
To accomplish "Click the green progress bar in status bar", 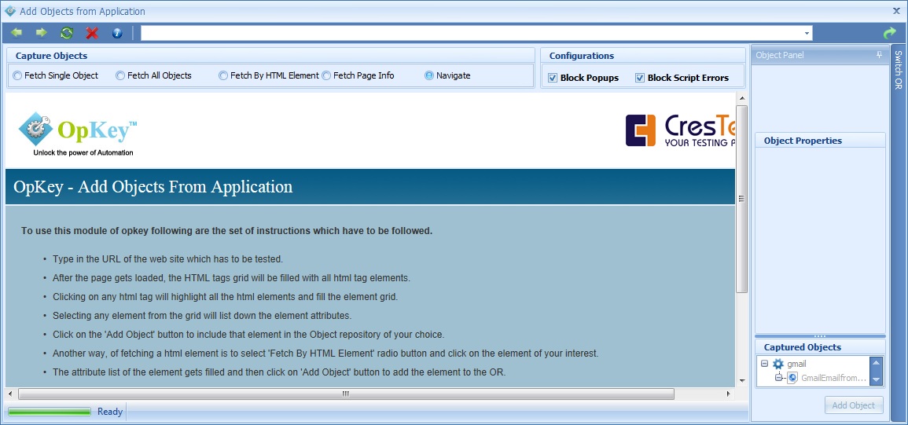I will [x=50, y=412].
